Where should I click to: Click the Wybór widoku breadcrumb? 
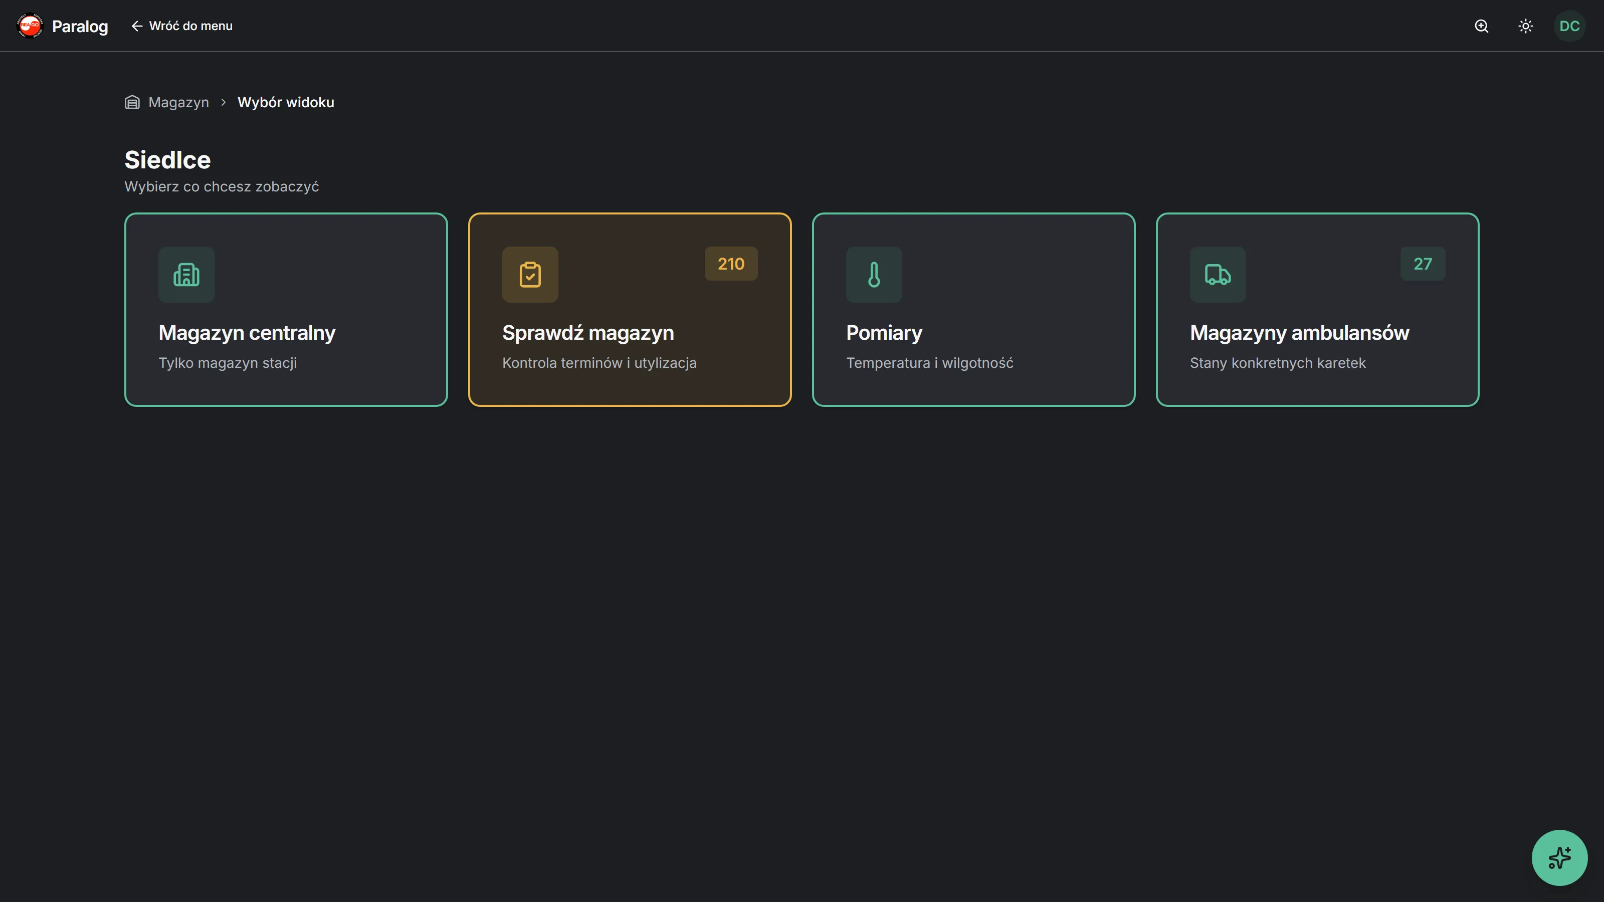pos(286,102)
